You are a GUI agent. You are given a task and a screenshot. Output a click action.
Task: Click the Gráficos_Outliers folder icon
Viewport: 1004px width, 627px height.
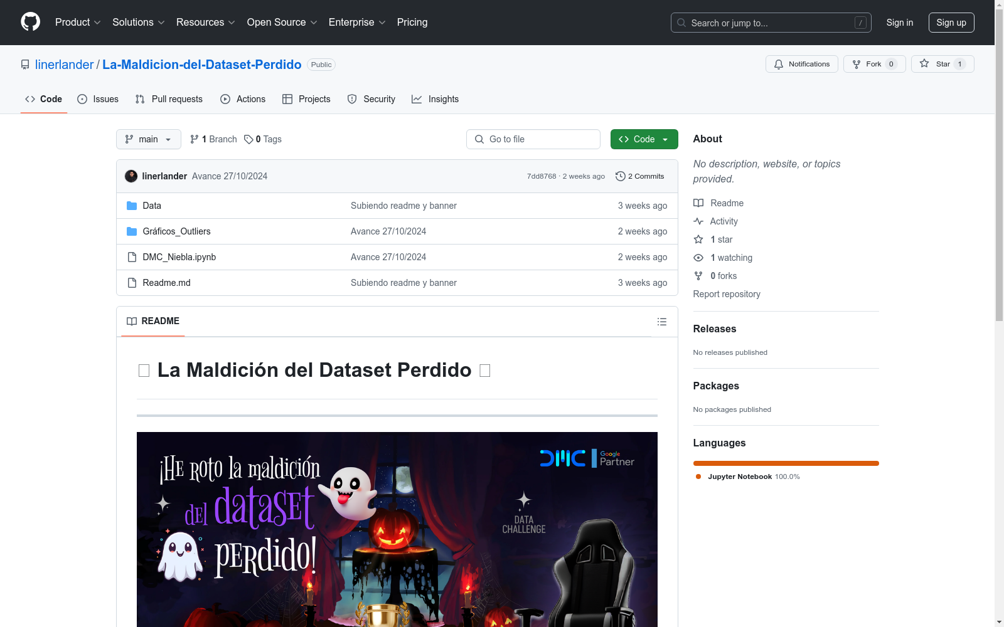tap(132, 231)
